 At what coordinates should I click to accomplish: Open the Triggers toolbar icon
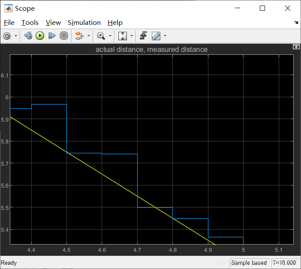143,36
